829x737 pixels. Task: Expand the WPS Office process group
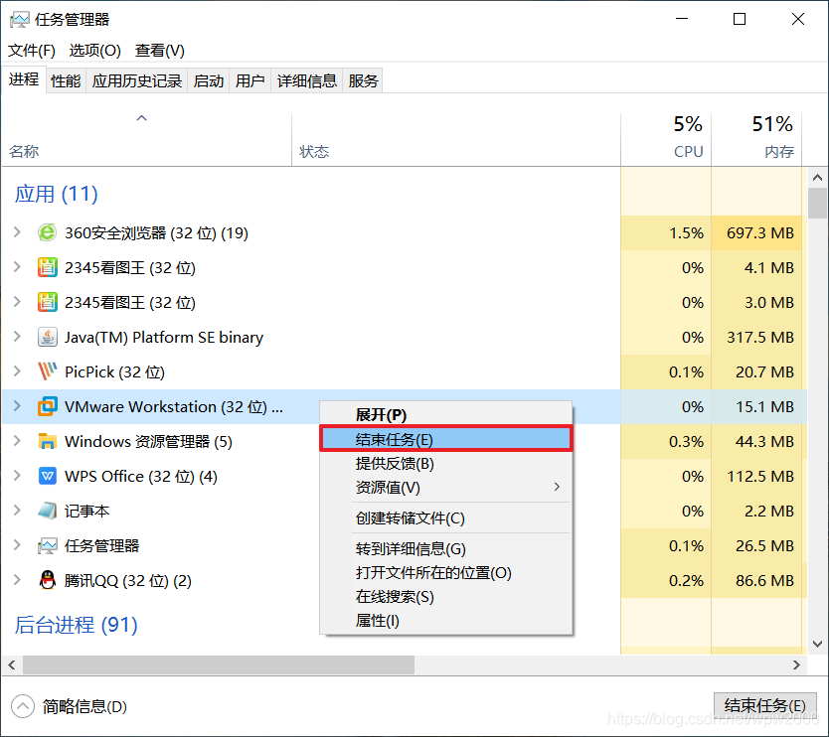coord(17,476)
